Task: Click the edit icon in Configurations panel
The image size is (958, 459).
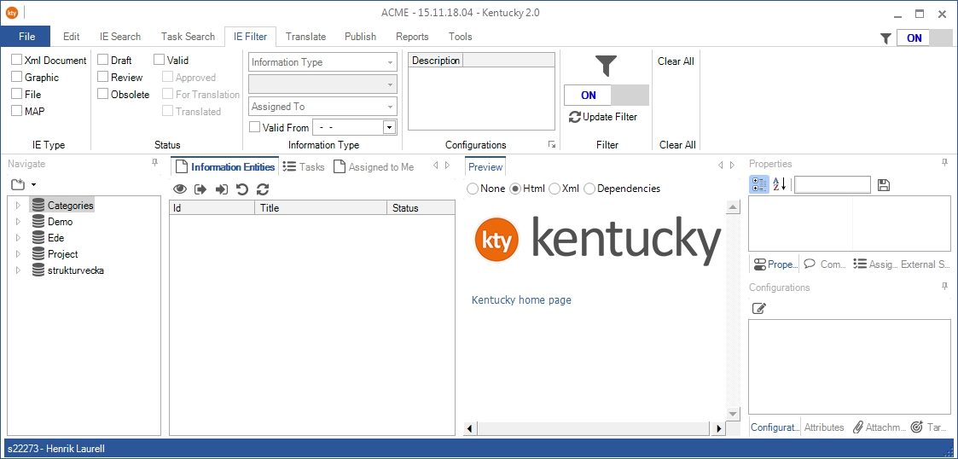Action: click(x=758, y=309)
